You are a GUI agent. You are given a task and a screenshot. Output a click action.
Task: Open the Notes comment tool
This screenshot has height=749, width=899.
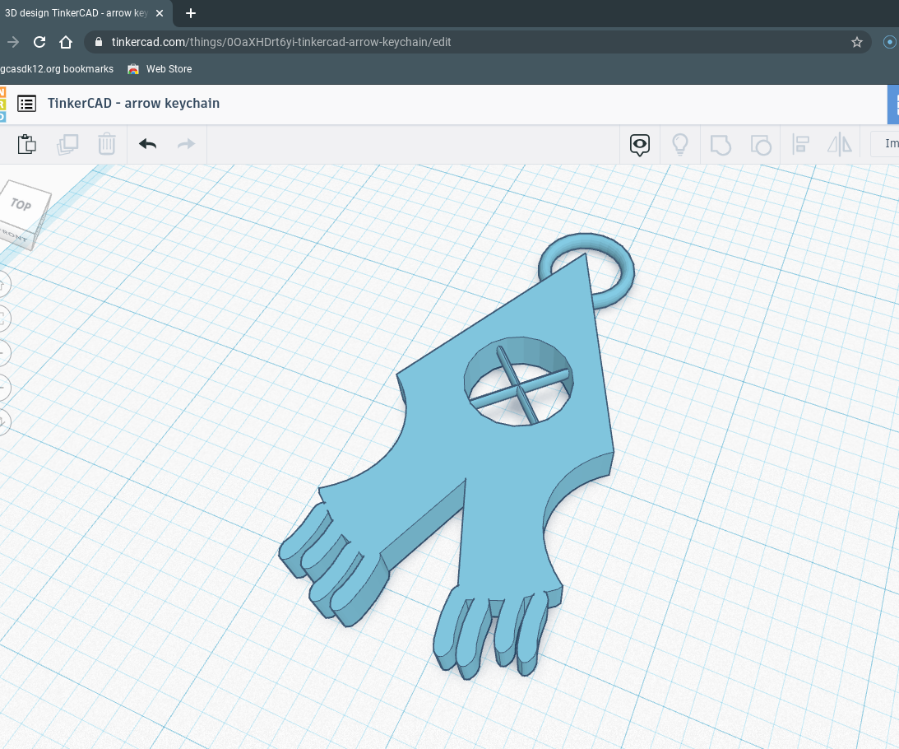(x=639, y=144)
